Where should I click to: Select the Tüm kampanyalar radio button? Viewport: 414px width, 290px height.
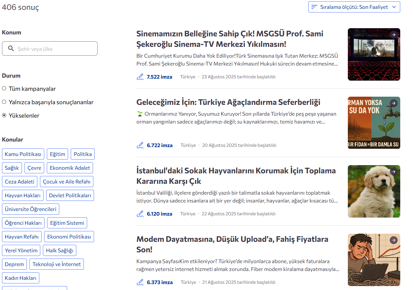tap(4, 88)
